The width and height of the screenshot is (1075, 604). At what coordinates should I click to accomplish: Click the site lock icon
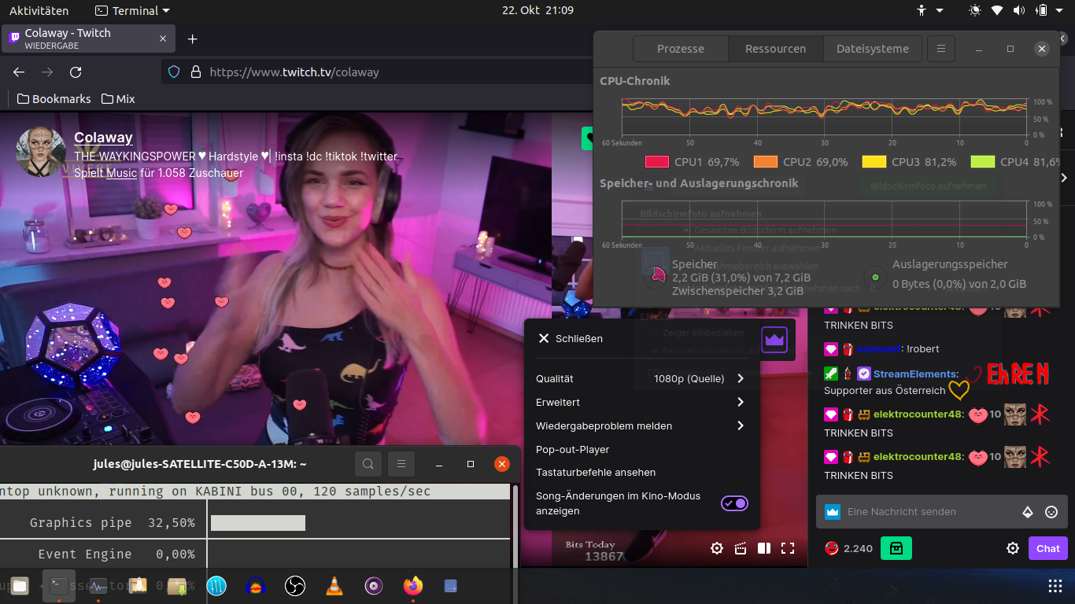pos(196,72)
